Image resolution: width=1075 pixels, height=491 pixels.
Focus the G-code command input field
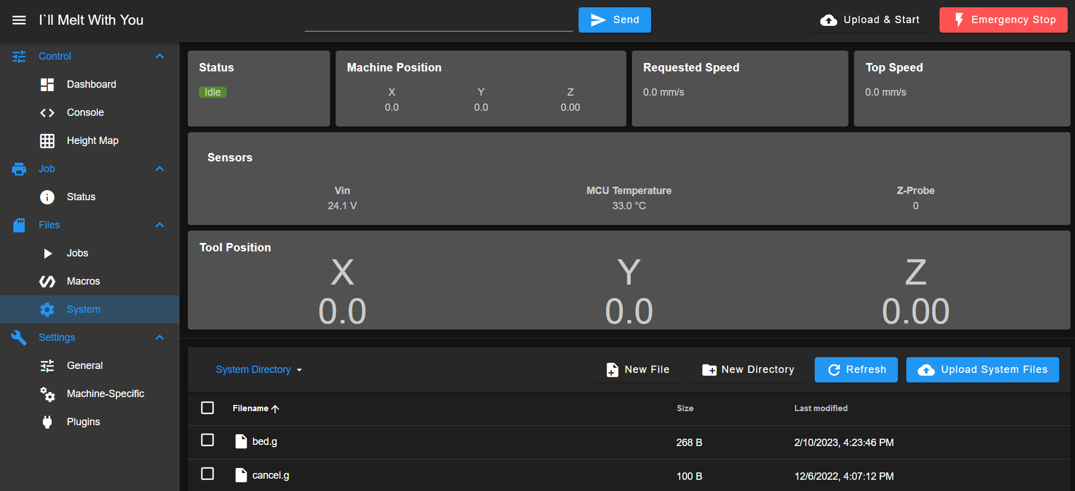[x=439, y=20]
